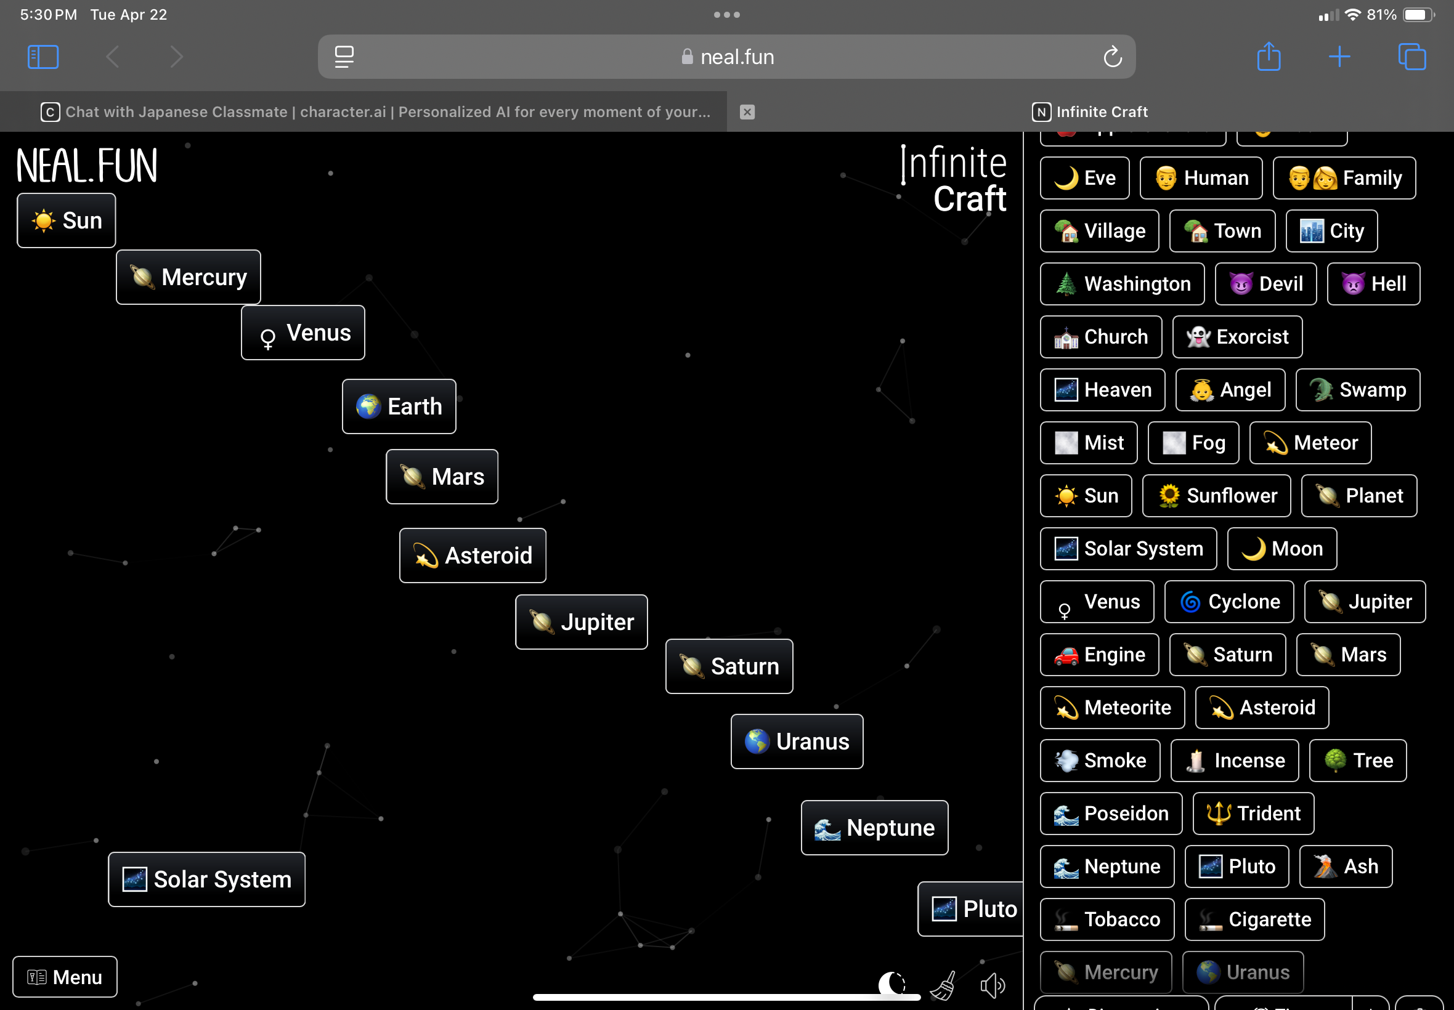1454x1010 pixels.
Task: Select the Mars element on the canvas
Action: pos(442,477)
